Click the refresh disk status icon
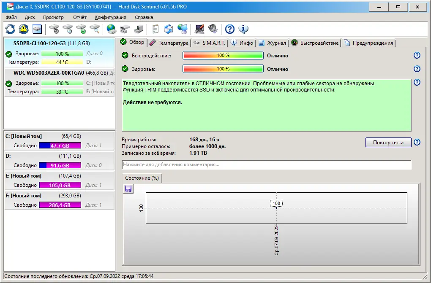This screenshot has width=431, height=283. 9,29
